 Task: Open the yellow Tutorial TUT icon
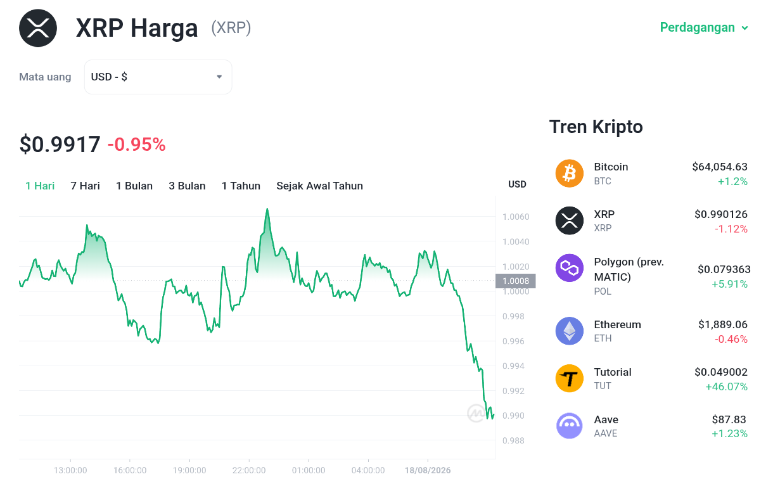tap(569, 378)
